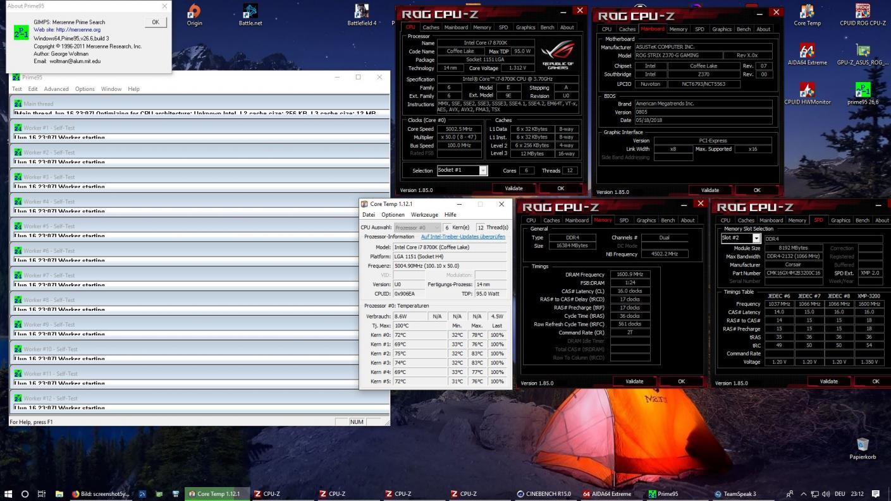Click OK in the About Prime95 dialog
Screen dimensions: 891x501
coord(156,22)
